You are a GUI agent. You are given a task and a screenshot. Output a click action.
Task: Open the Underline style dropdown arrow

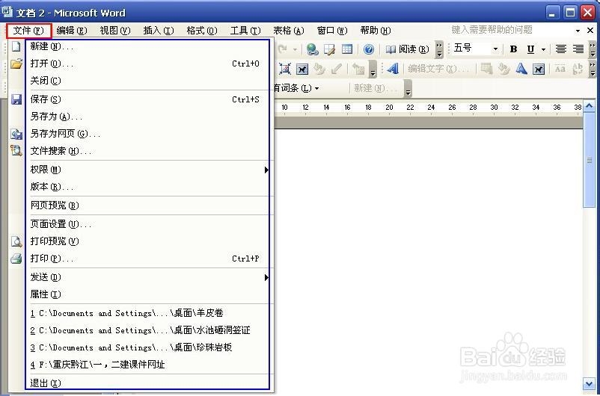[x=543, y=49]
